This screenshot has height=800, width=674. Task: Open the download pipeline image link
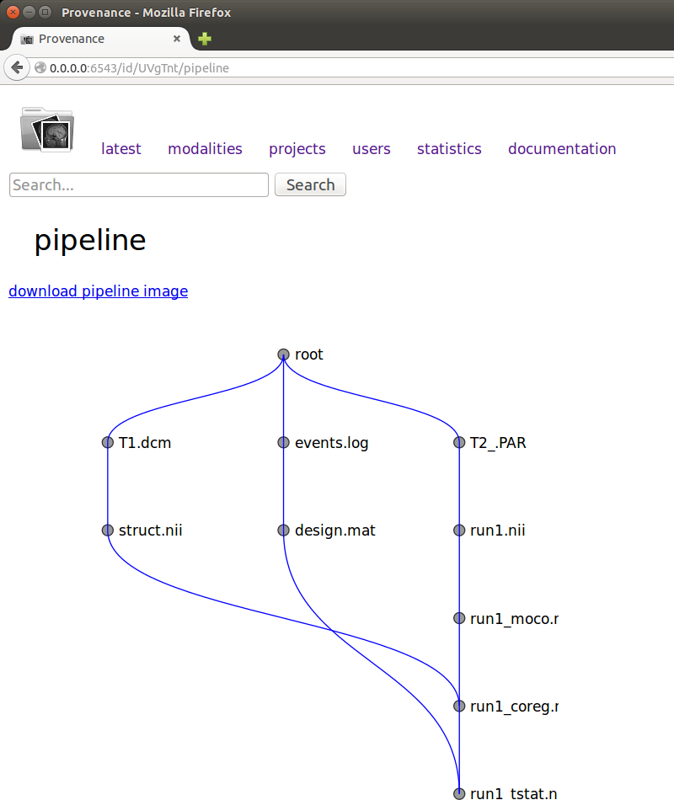click(98, 291)
